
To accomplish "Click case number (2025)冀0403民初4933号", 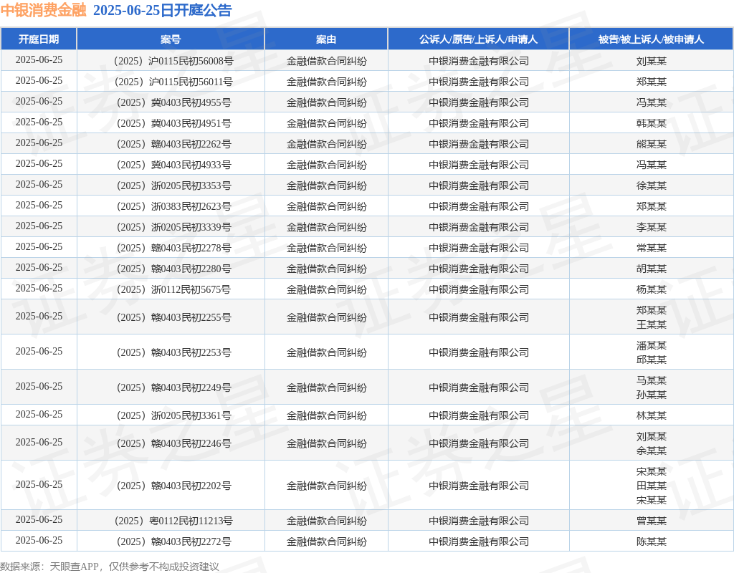I will point(173,165).
